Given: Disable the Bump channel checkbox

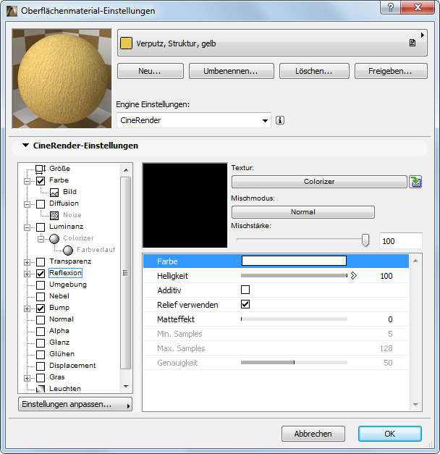Looking at the screenshot, I should tap(41, 308).
